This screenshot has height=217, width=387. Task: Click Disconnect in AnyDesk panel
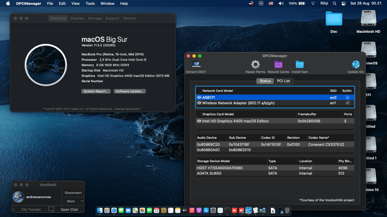click(x=73, y=193)
